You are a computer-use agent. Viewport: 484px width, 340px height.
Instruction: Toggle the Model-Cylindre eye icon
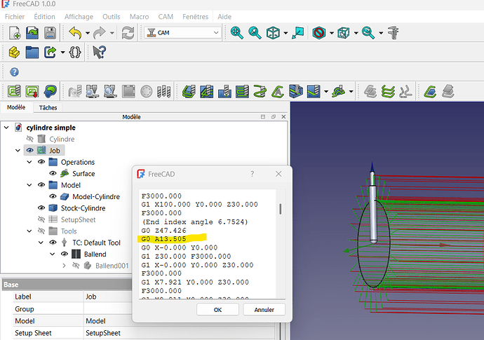click(x=53, y=196)
